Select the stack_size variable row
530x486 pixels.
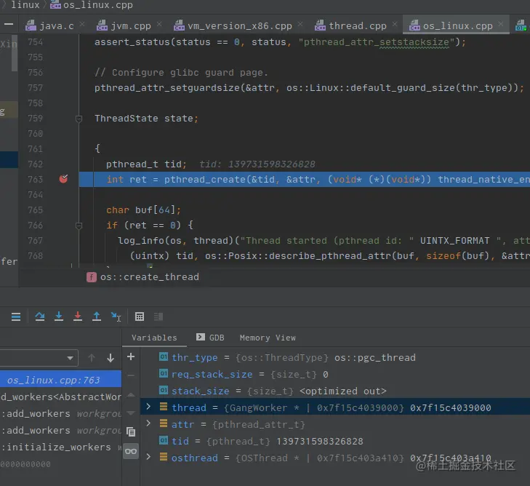335,391
